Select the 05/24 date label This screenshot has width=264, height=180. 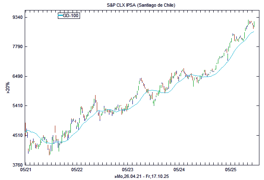tap(179, 170)
